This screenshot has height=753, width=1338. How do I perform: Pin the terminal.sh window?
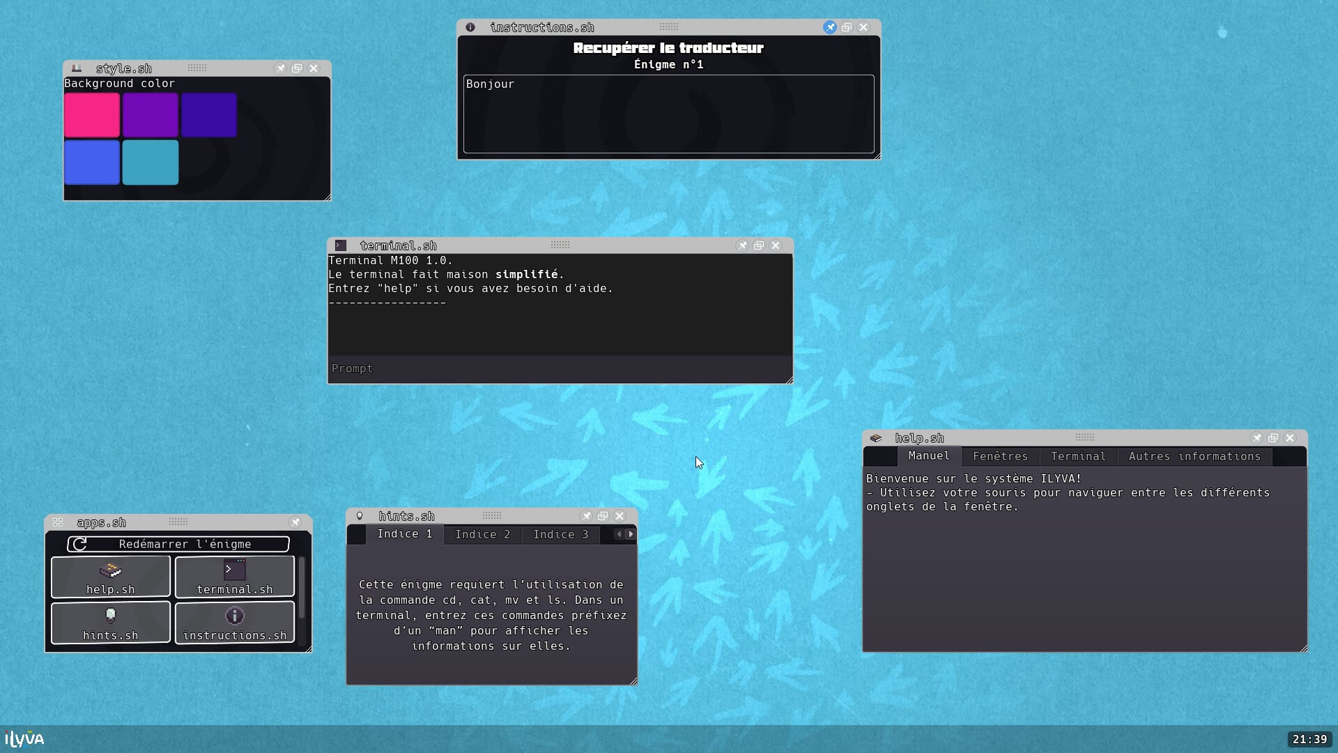742,245
